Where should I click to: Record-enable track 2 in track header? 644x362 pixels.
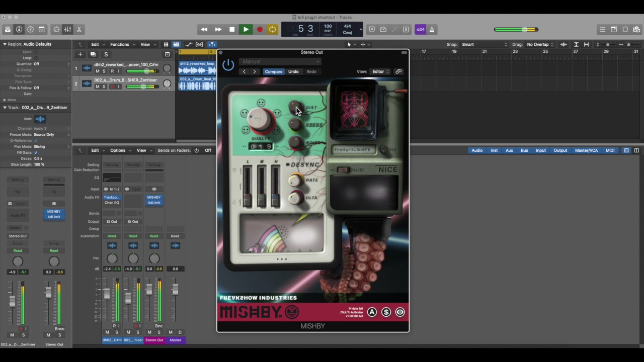(x=112, y=86)
